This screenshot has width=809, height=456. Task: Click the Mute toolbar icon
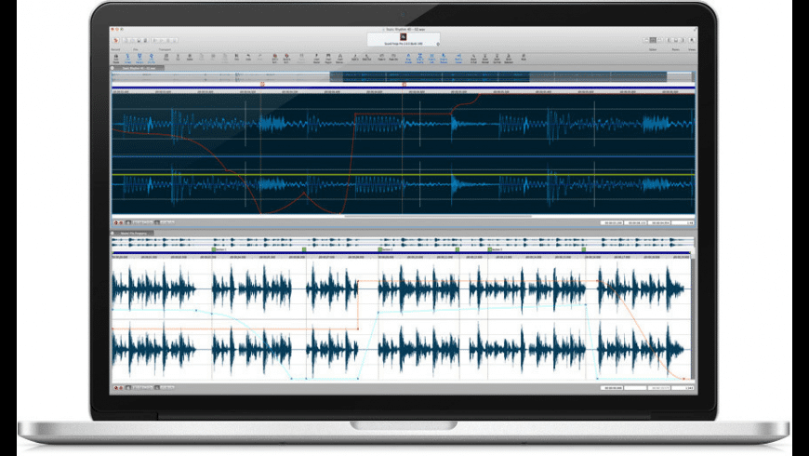click(524, 56)
